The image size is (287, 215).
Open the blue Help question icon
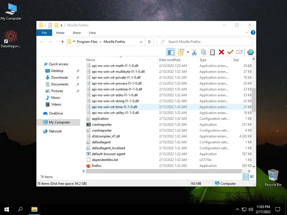coord(253,32)
